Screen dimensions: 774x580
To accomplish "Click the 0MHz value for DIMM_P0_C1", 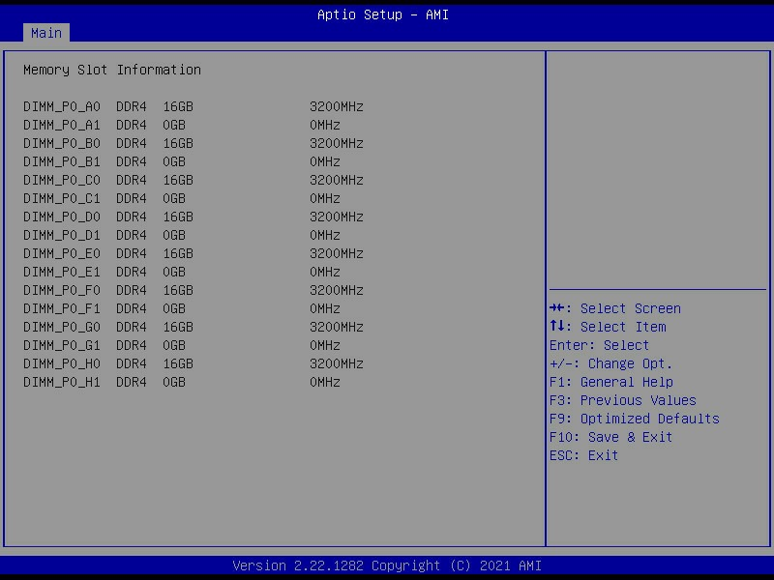I will pos(325,198).
